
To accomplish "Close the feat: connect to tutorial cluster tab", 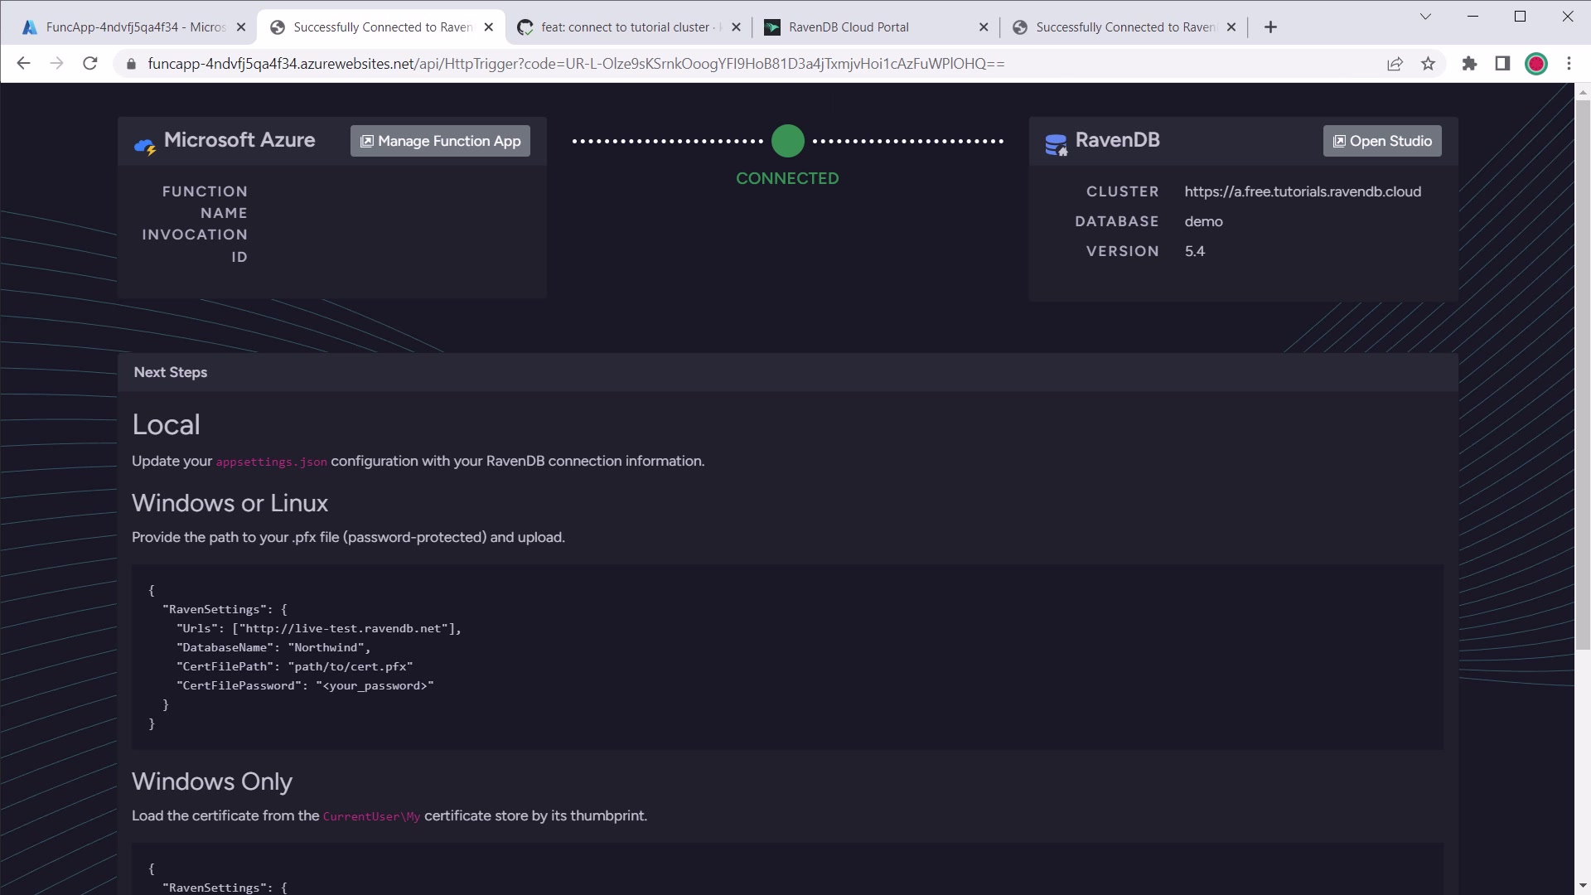I will pyautogui.click(x=736, y=27).
